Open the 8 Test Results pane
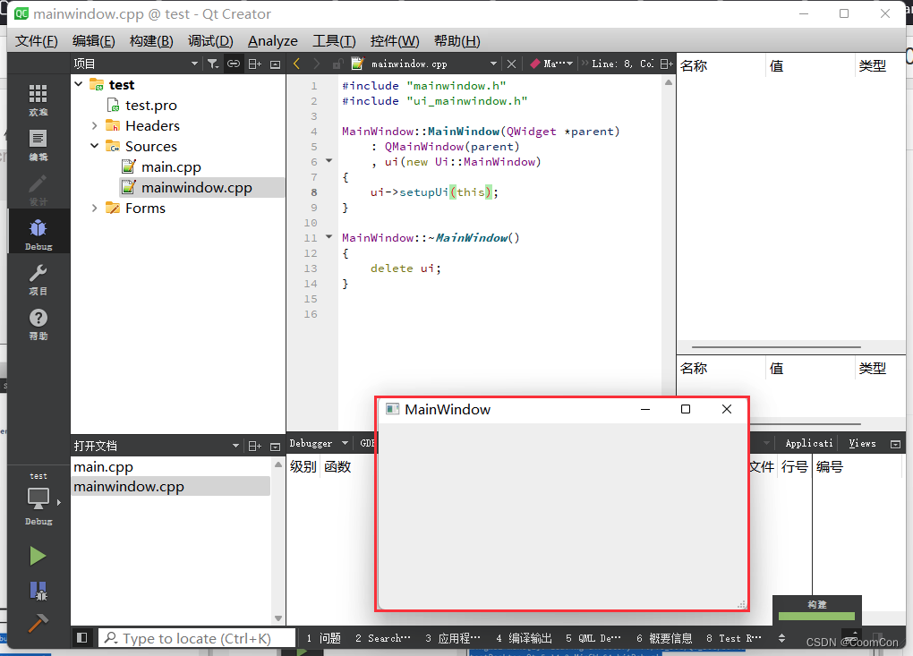Viewport: 913px width, 656px height. coord(734,638)
